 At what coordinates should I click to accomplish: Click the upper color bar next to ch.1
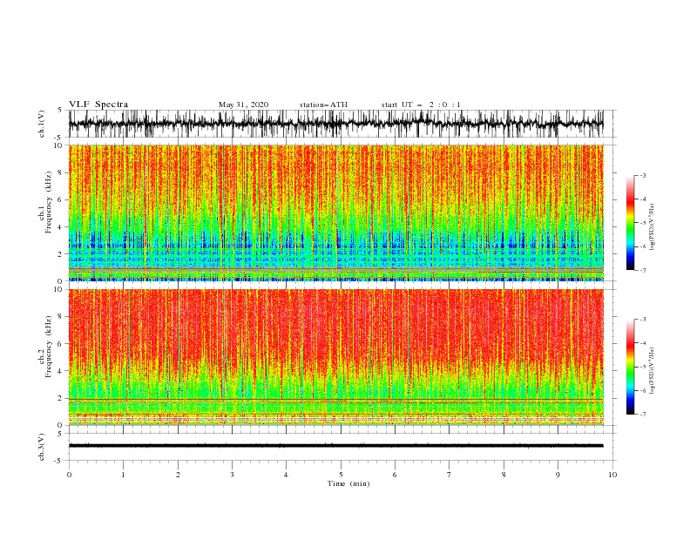(630, 223)
